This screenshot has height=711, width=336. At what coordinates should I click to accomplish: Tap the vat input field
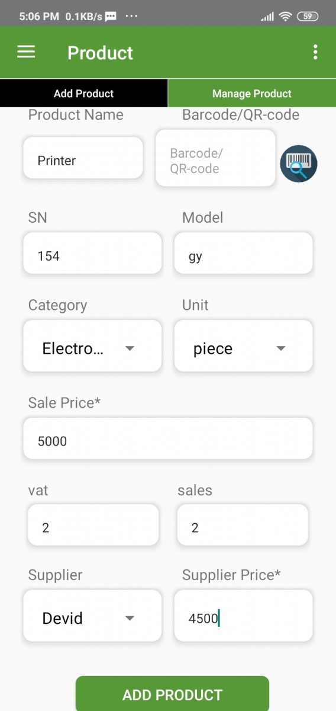point(93,525)
